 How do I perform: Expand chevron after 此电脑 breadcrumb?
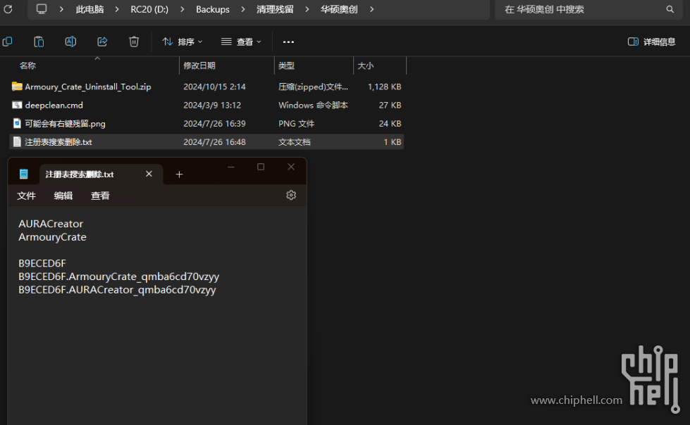pyautogui.click(x=116, y=9)
